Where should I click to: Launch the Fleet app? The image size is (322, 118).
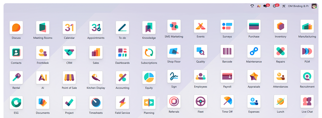click(x=200, y=102)
